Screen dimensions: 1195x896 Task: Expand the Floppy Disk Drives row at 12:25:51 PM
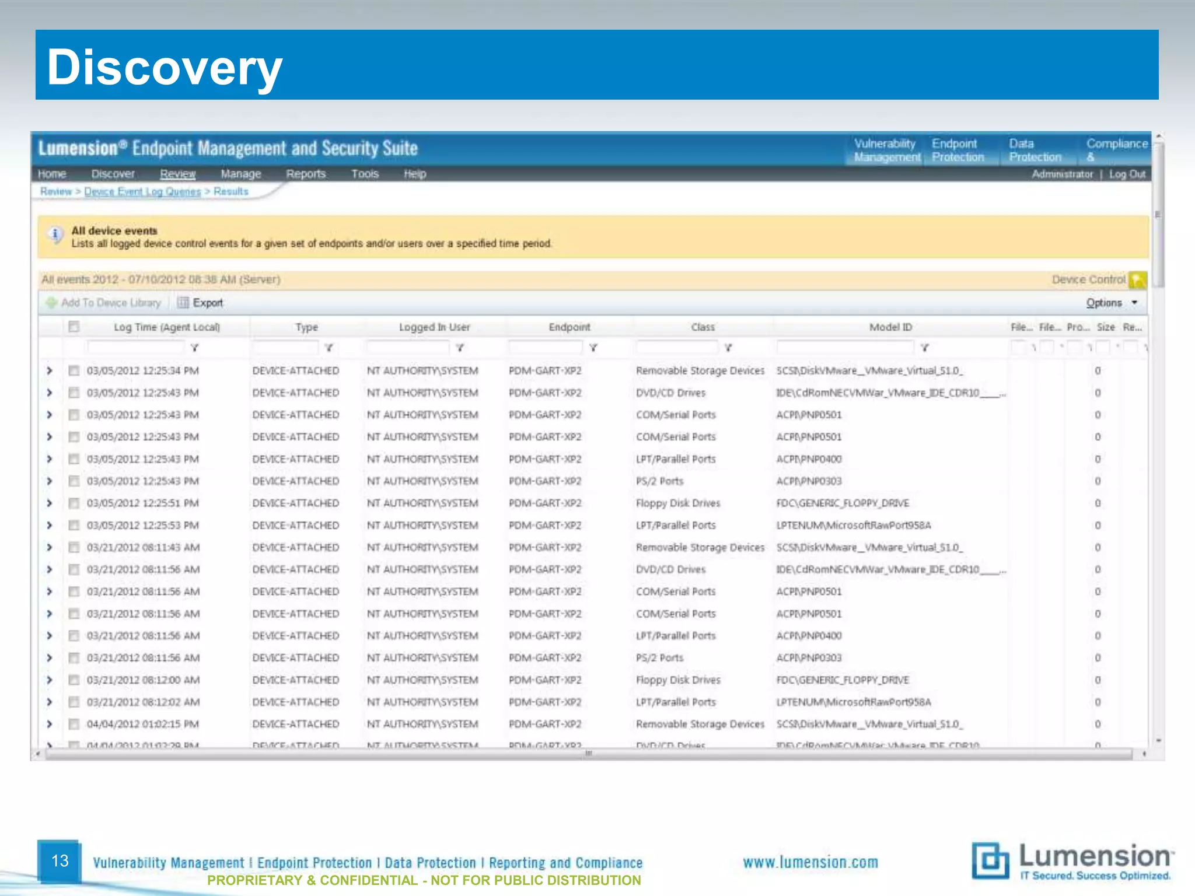(50, 503)
